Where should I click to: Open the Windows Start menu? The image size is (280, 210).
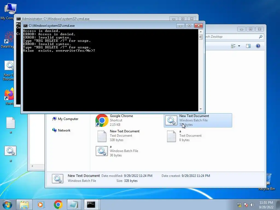[x=7, y=205]
